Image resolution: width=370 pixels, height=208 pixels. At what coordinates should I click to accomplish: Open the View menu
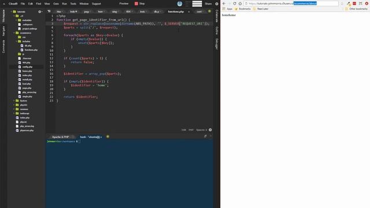[47, 3]
